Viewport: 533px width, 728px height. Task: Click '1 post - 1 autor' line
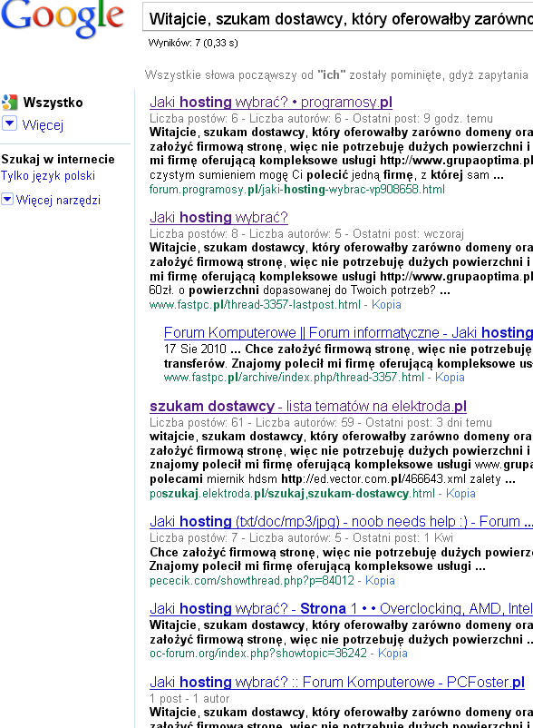(x=189, y=698)
